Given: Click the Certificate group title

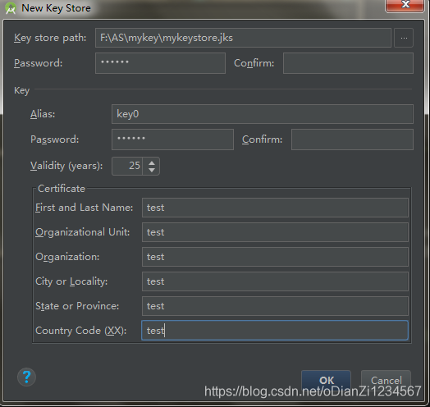Looking at the screenshot, I should pos(62,189).
